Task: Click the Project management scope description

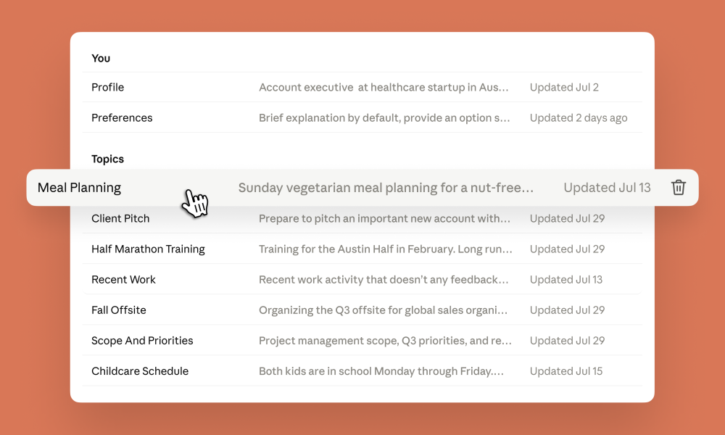Action: pos(385,341)
